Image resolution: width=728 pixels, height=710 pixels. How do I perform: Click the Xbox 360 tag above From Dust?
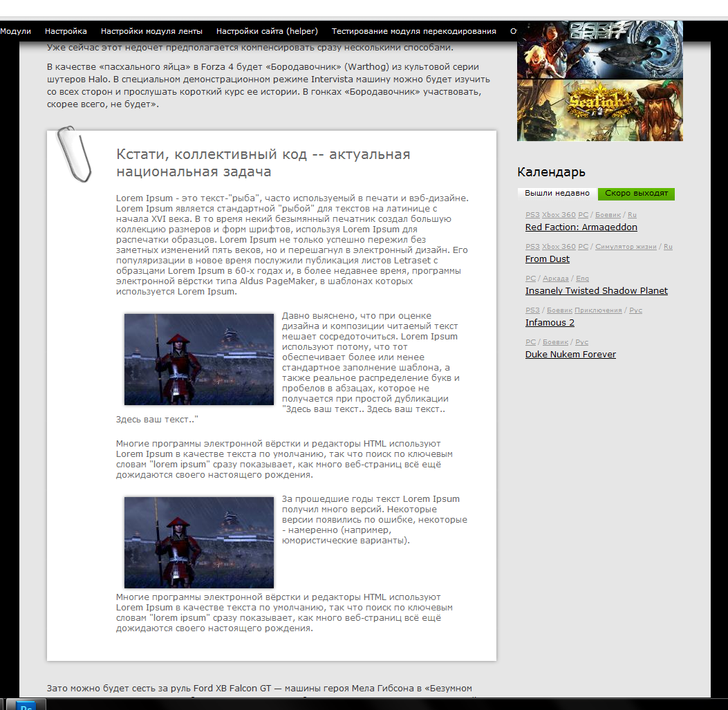point(559,247)
